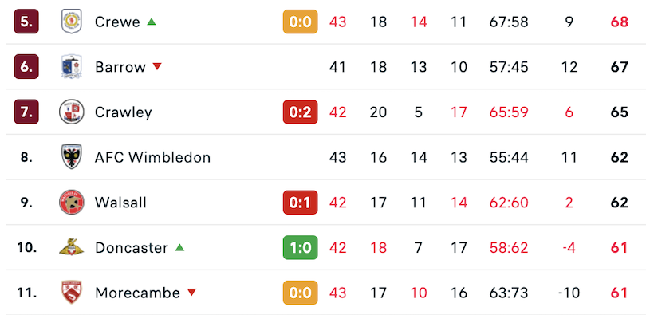The width and height of the screenshot is (646, 315).
Task: Click red down arrow next to Morecambe
Action: [191, 293]
